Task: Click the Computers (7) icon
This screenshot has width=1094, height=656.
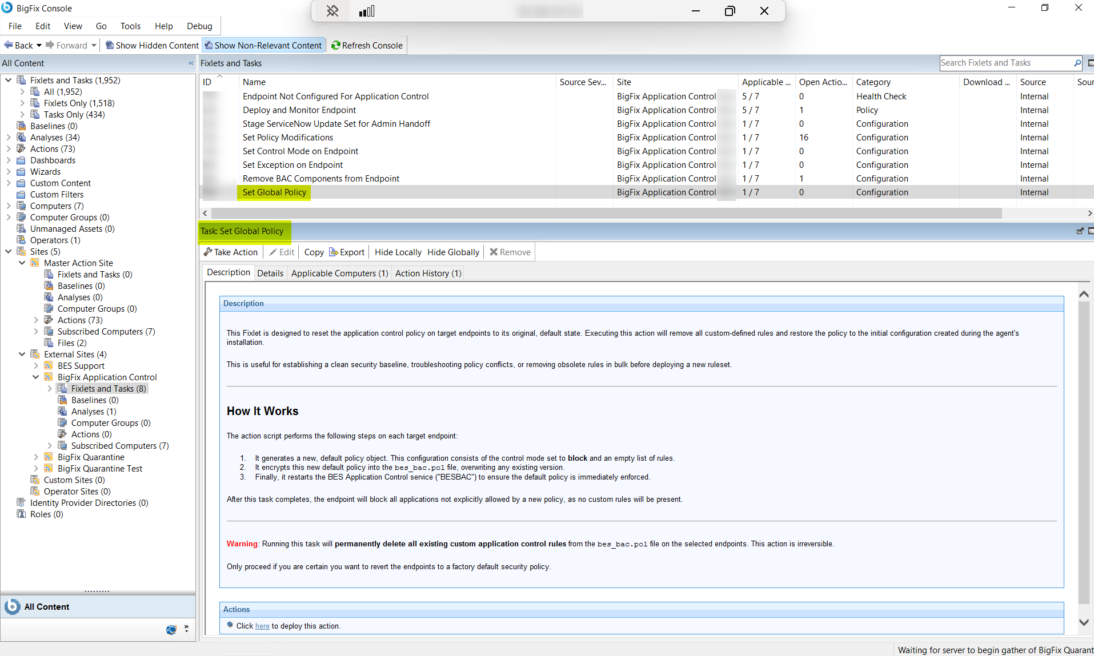Action: coord(22,206)
